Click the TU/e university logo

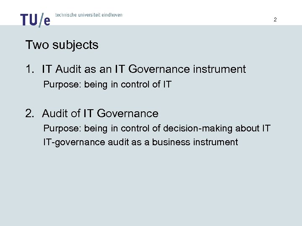click(35, 19)
